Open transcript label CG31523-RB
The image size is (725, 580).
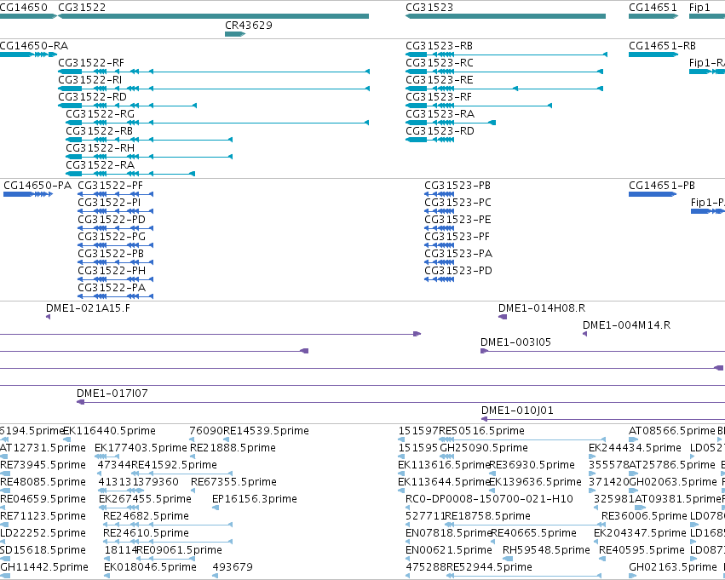pos(440,46)
